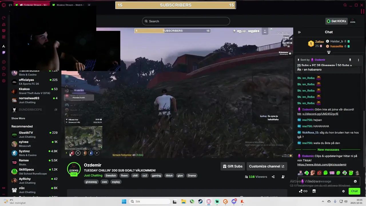Open officialyas channel in sidebar

click(x=34, y=82)
